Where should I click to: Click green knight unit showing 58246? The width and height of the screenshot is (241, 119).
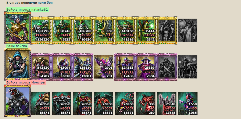[x=62, y=30]
